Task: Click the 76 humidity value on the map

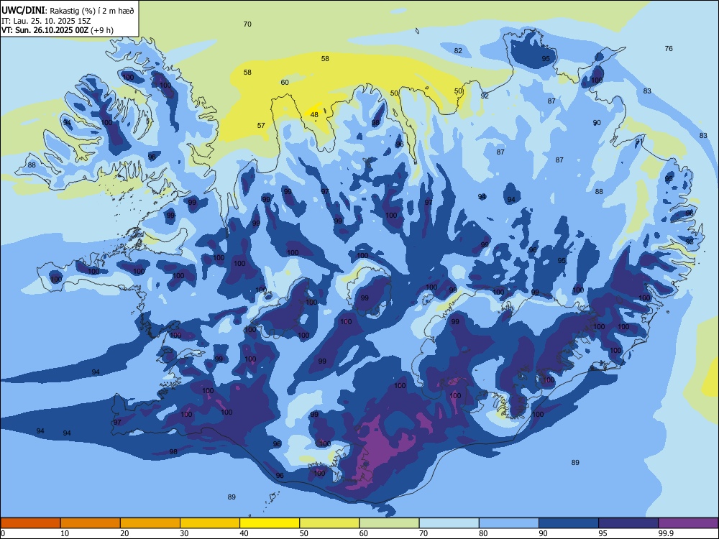Action: [x=669, y=48]
